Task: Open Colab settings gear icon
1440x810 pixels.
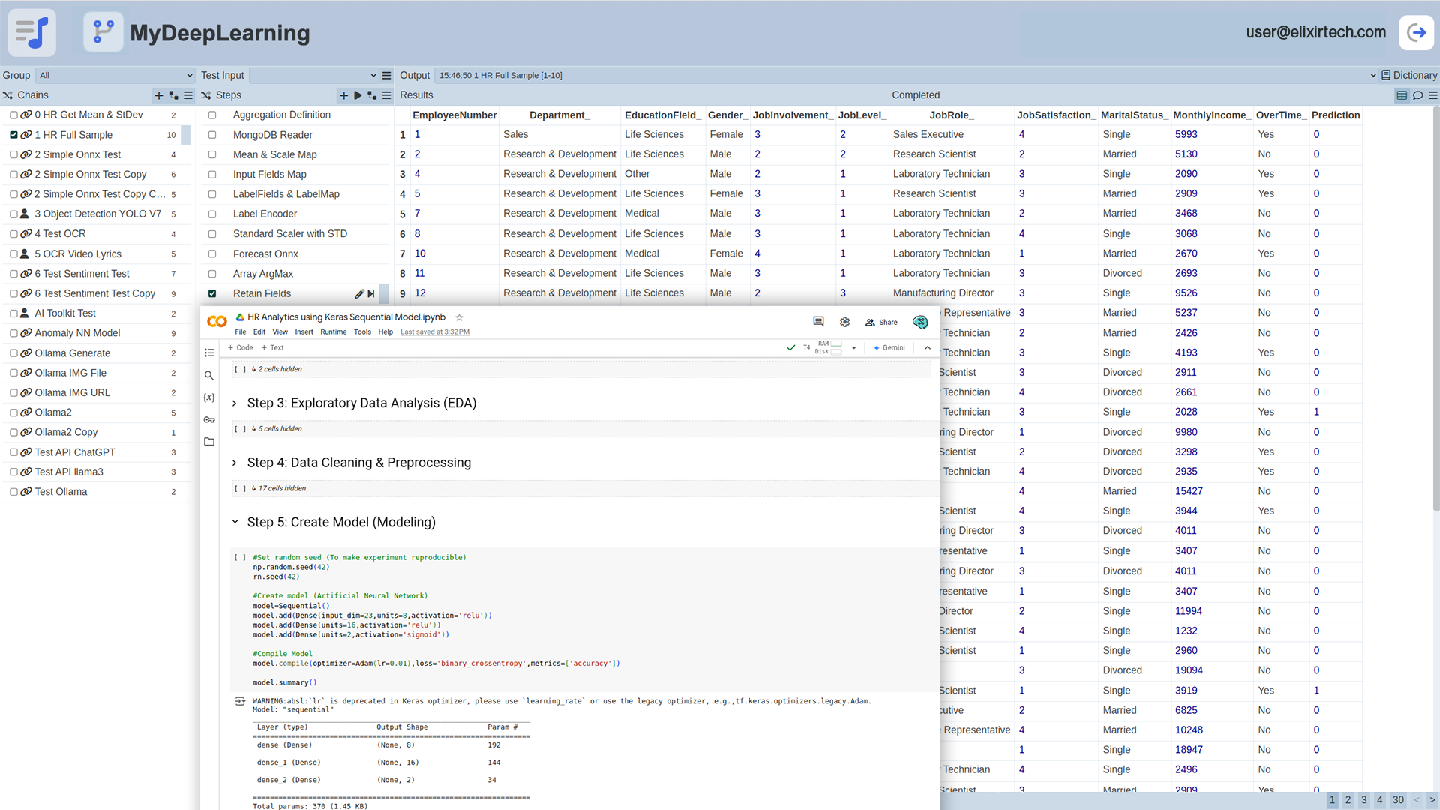Action: tap(844, 322)
